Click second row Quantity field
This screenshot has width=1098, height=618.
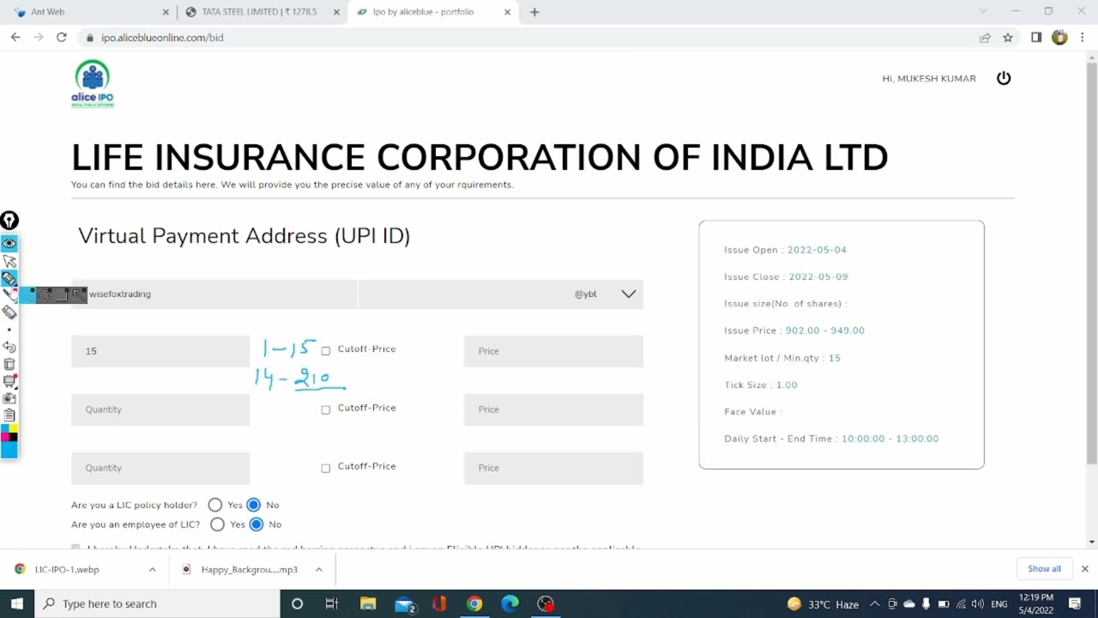(160, 409)
